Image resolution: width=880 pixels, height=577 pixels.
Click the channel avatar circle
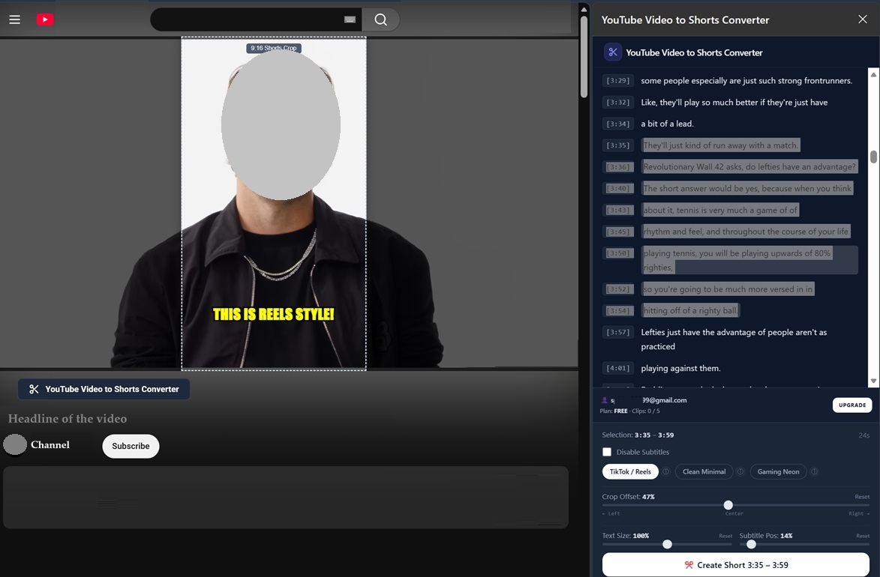point(15,444)
